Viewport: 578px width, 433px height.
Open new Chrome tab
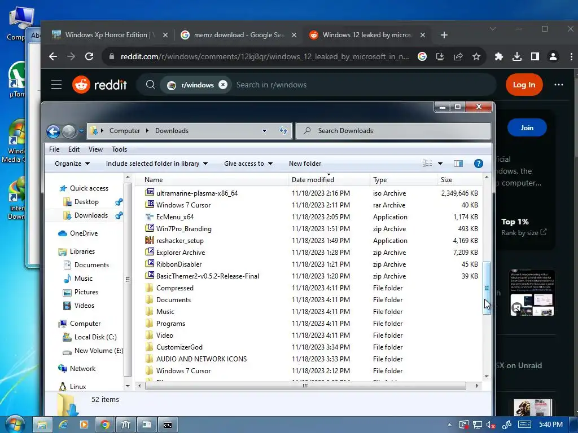444,35
